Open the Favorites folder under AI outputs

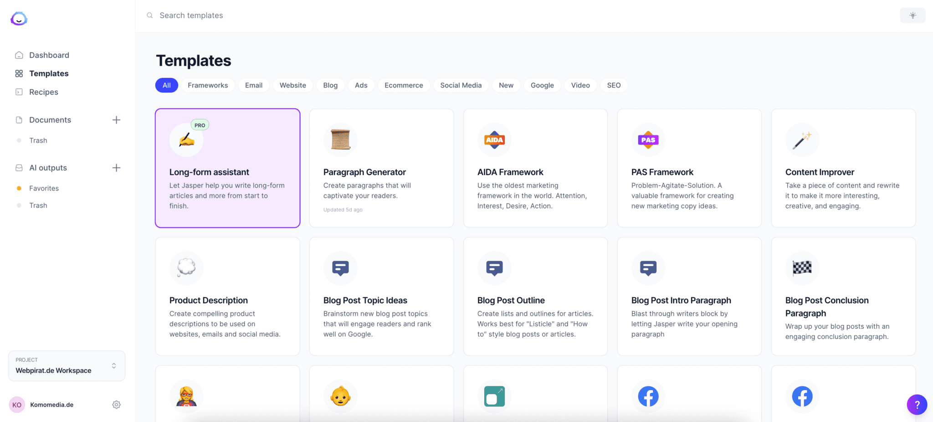pos(44,188)
